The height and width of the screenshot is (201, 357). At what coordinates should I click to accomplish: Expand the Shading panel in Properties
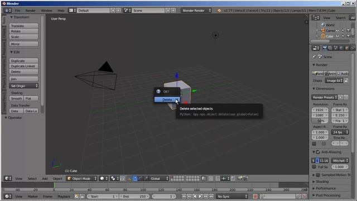313,181
